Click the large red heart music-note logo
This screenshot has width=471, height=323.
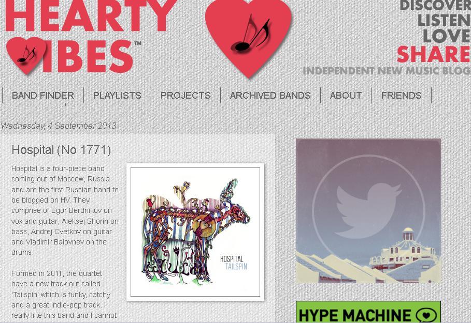248,37
